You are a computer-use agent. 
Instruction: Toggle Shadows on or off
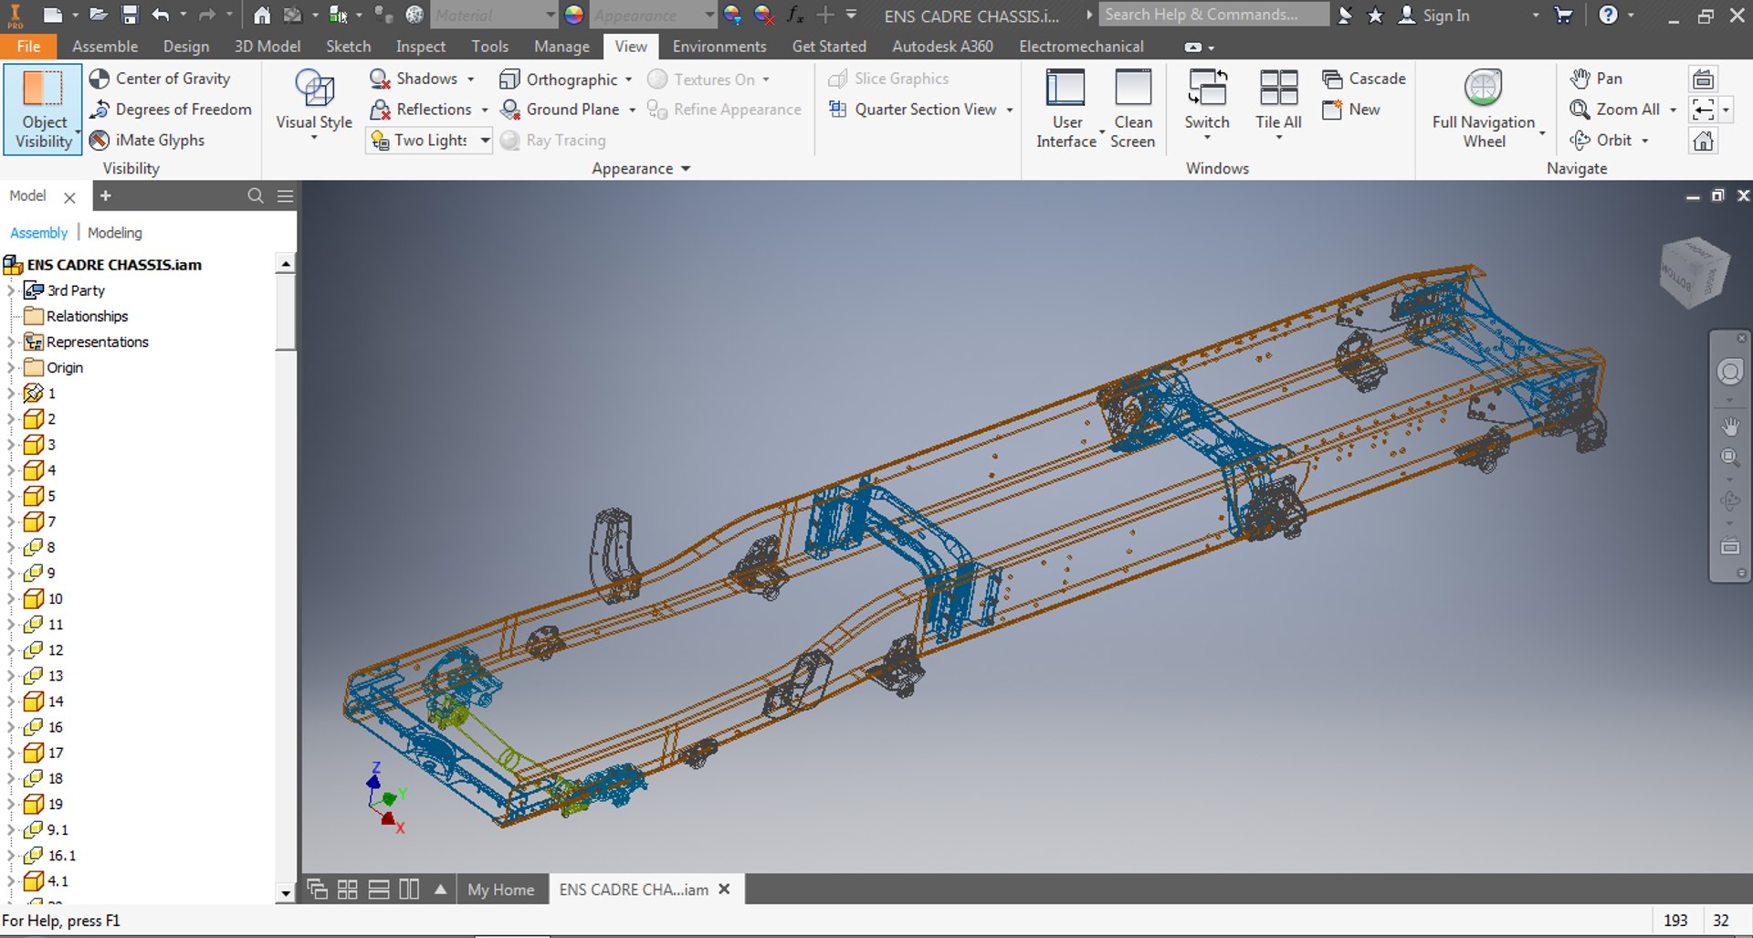click(415, 79)
